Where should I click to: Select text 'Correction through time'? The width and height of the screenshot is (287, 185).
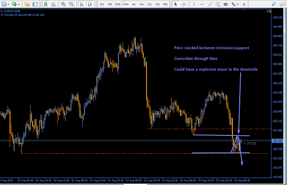(196, 59)
